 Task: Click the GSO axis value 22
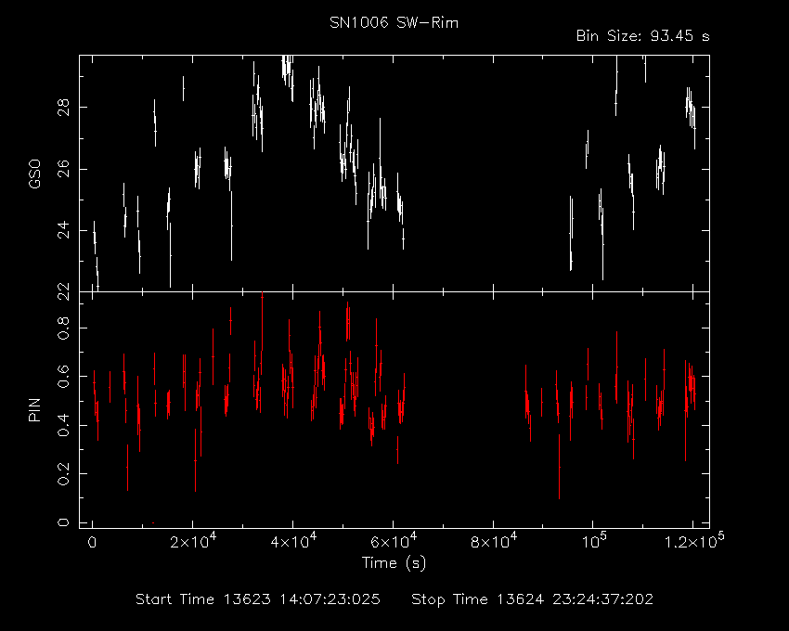(63, 292)
